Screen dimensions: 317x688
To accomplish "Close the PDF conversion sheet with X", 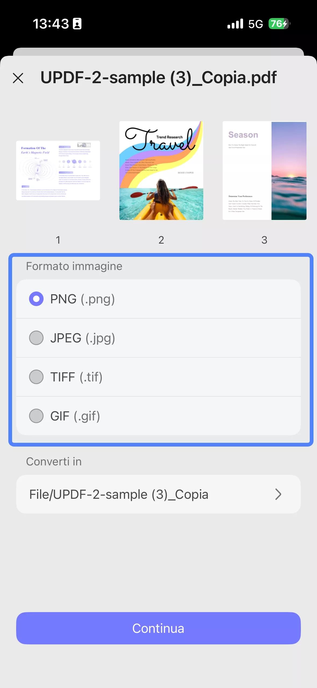I will coord(18,78).
